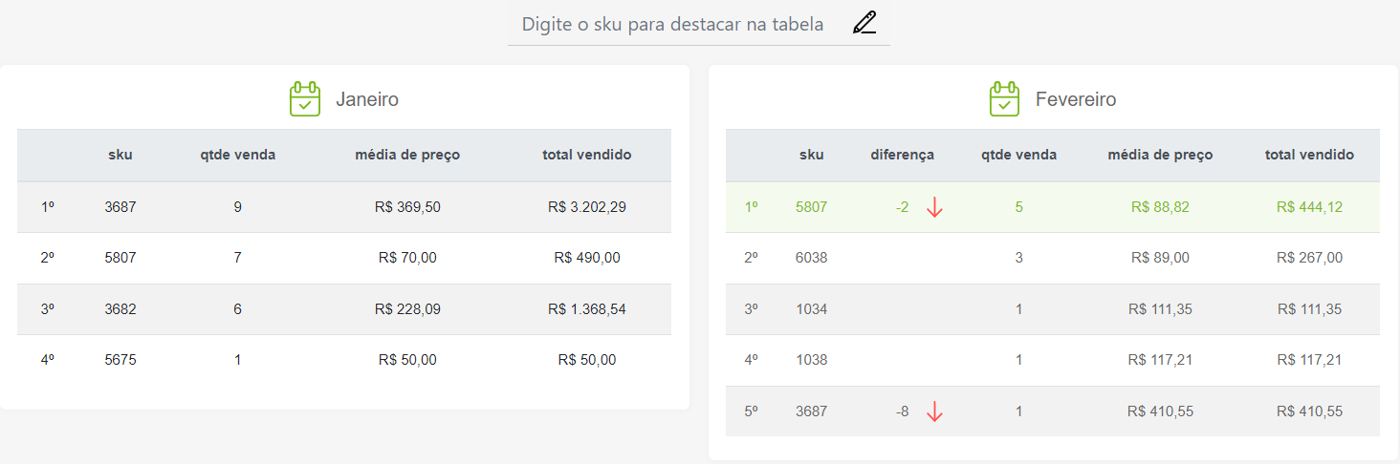This screenshot has height=464, width=1400.
Task: Click total R$ 111,35 in sku 1034 row
Action: point(1309,309)
